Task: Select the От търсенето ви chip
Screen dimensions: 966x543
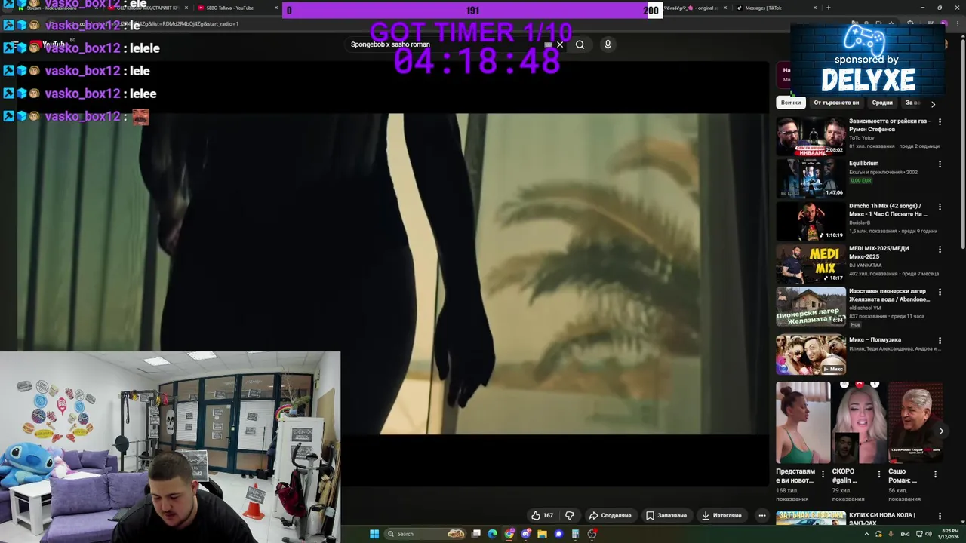Action: point(836,103)
